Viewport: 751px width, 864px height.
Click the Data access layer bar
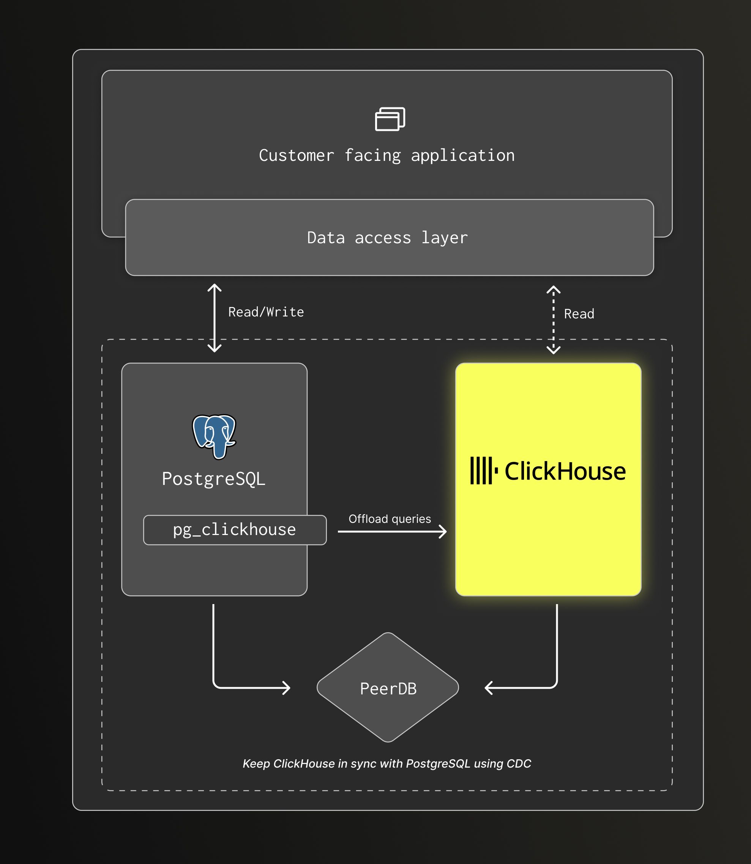click(388, 238)
